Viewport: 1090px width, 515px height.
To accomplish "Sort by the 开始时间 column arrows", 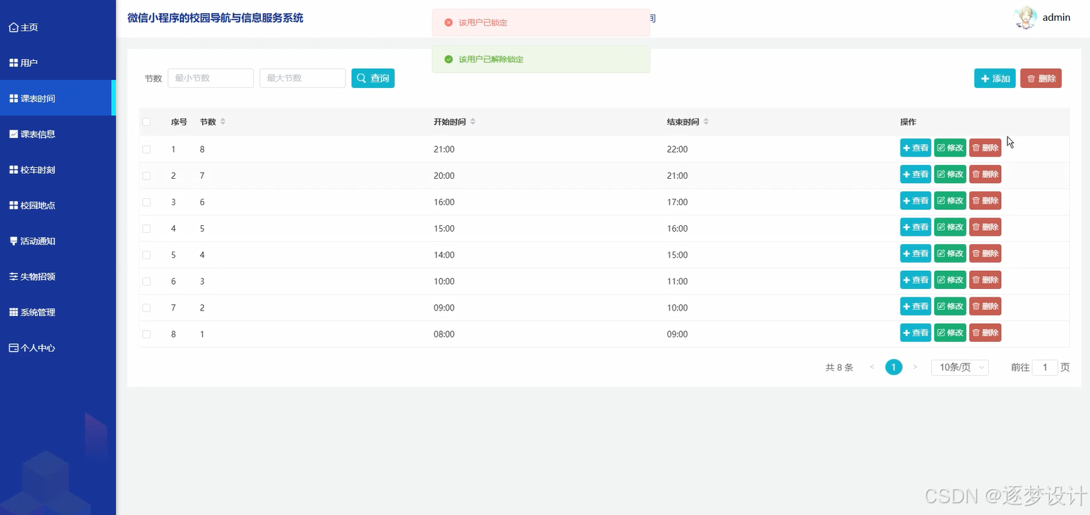I will point(472,121).
